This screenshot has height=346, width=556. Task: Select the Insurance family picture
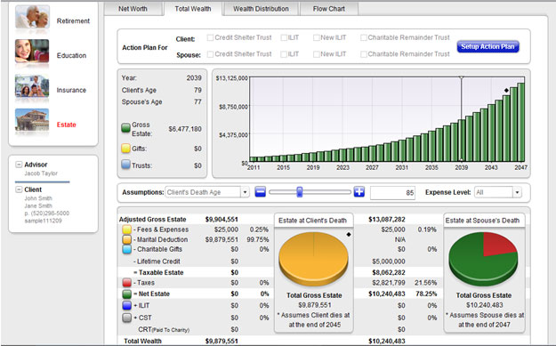click(x=32, y=85)
